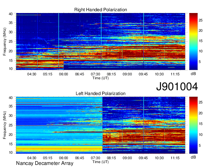206x167 pixels.
Task: Click the 30 MHz frequency tick on top plot
Action: pos(11,32)
